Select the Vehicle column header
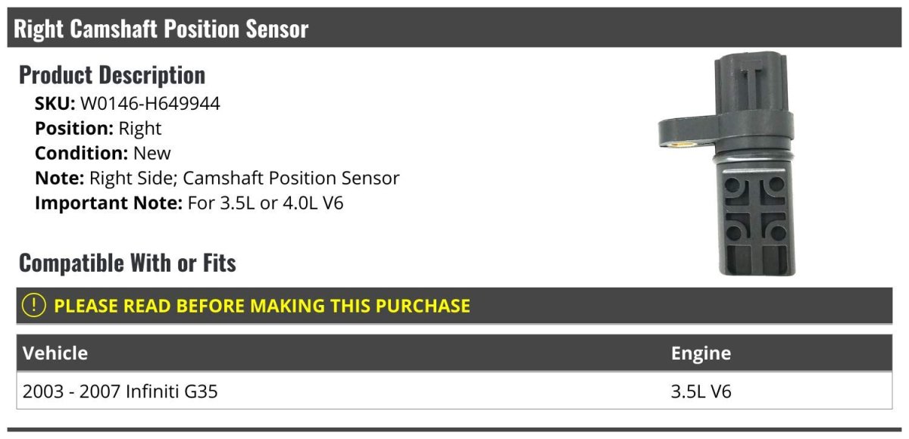This screenshot has height=439, width=909. pos(55,353)
